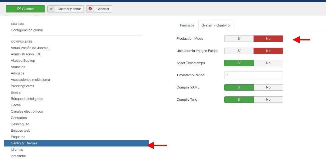Open BreezingForms component settings
The height and width of the screenshot is (160, 326).
22,86
